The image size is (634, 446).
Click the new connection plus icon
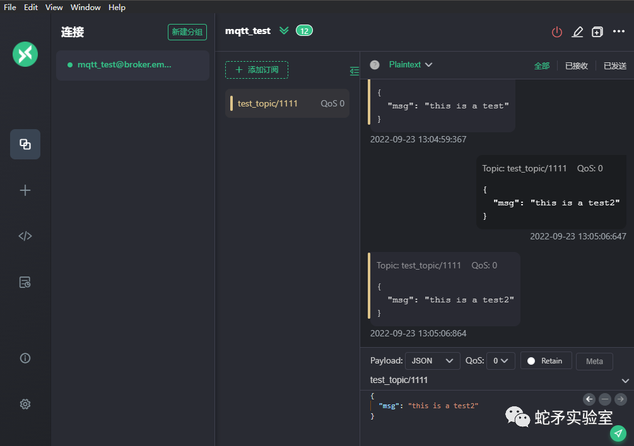(25, 190)
